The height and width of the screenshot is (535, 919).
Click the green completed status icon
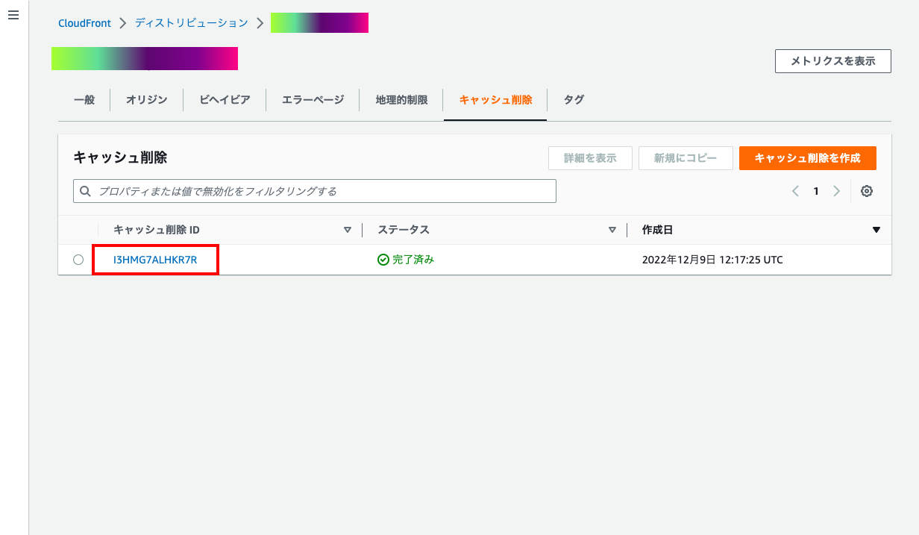[x=383, y=260]
